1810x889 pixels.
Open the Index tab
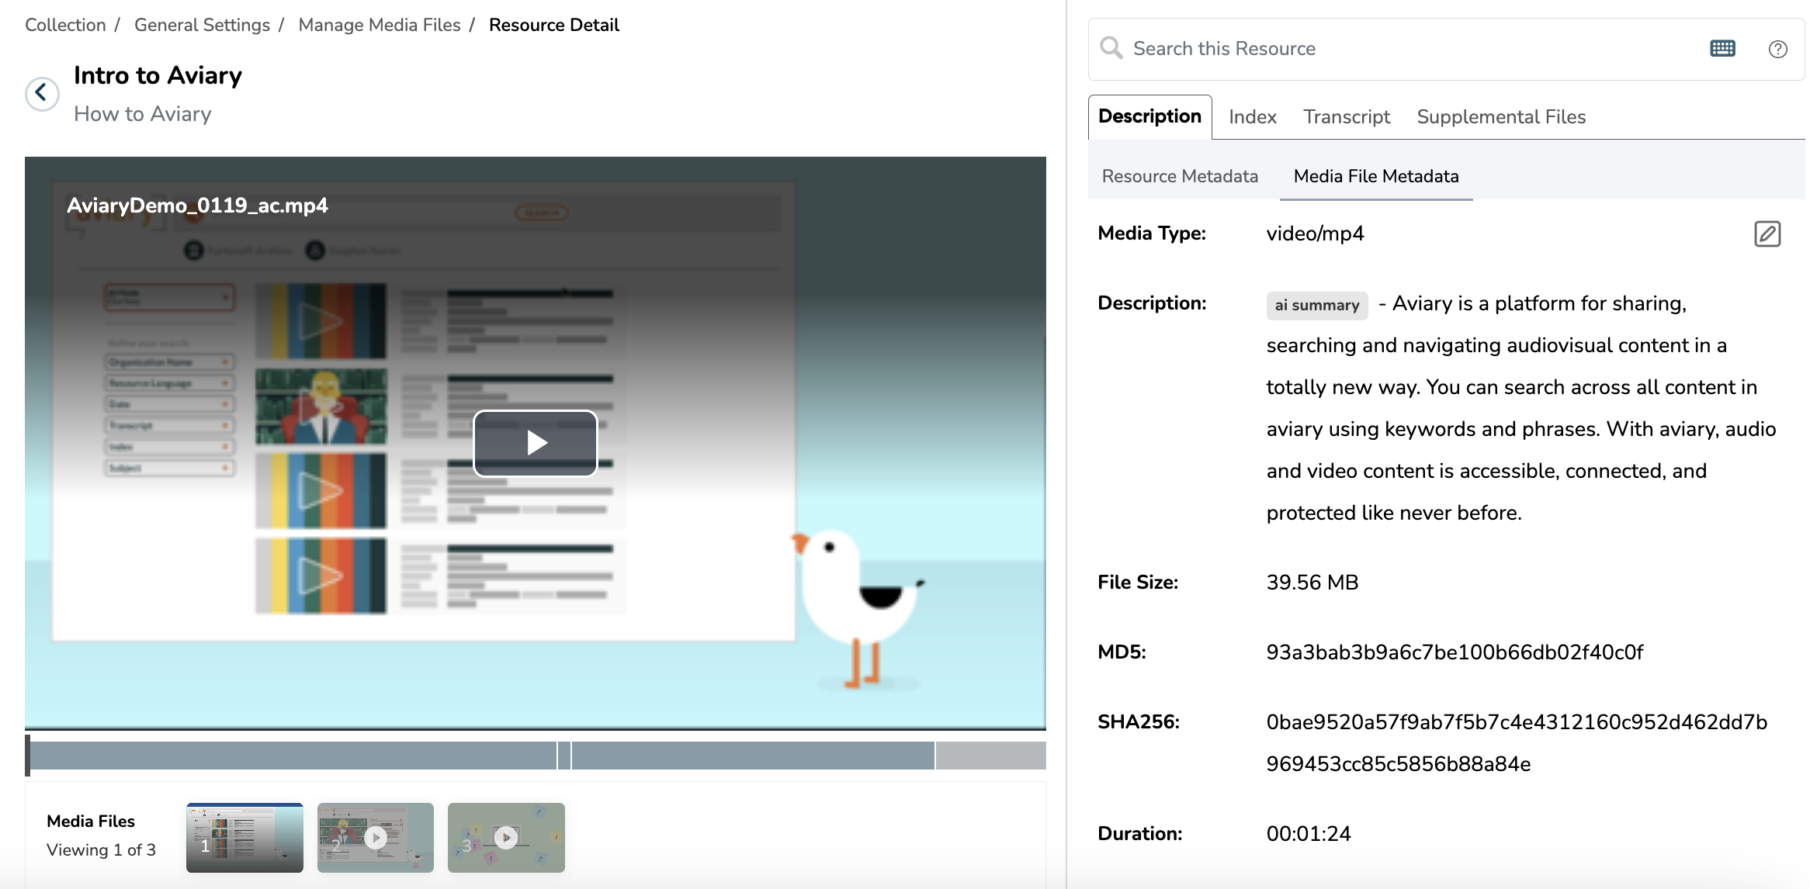[x=1252, y=117]
